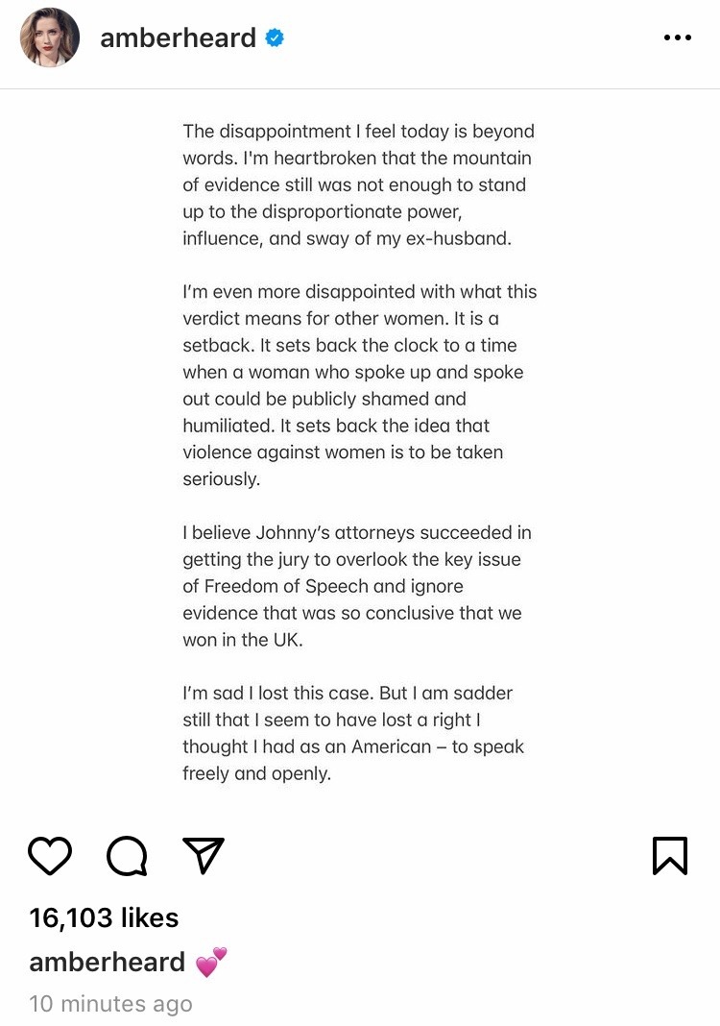This screenshot has width=720, height=1026.
Task: Click the word 'seriously.' in the statement
Action: [x=221, y=478]
